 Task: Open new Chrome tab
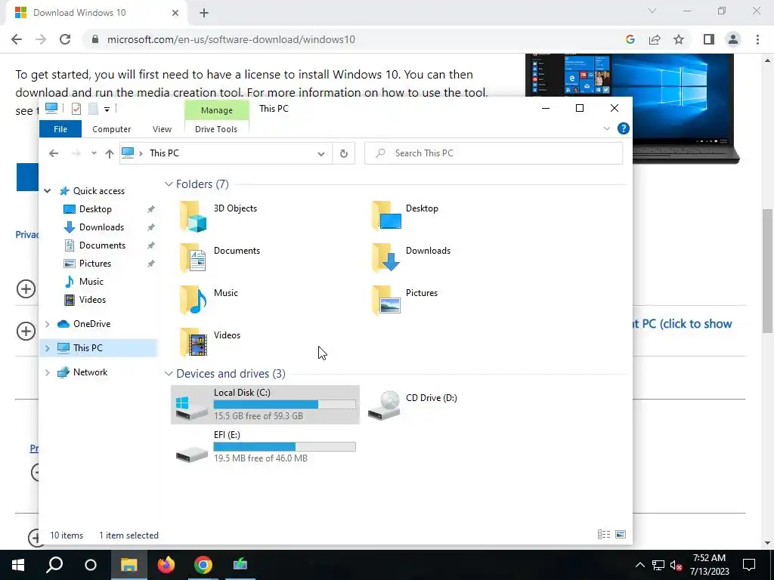point(204,14)
